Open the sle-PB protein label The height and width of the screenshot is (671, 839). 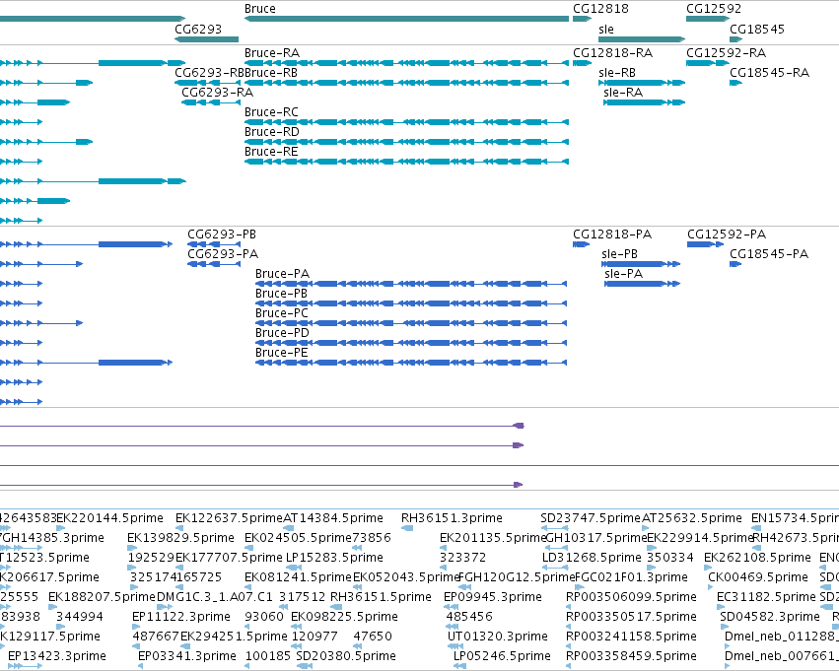[x=619, y=254]
